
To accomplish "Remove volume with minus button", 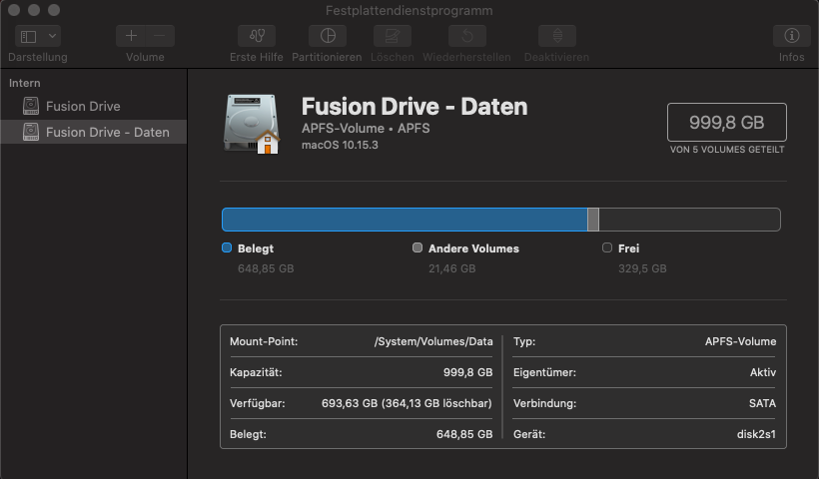I will pyautogui.click(x=160, y=36).
